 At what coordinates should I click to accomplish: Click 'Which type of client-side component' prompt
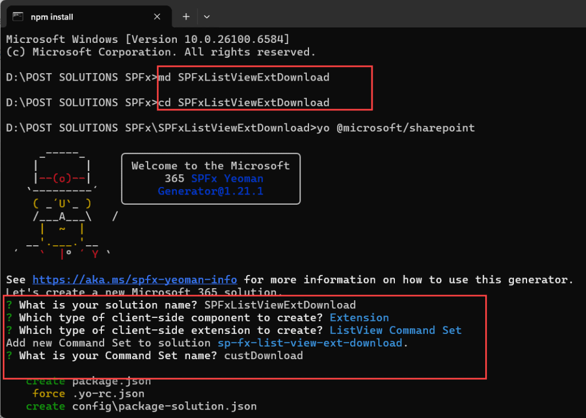click(x=171, y=318)
